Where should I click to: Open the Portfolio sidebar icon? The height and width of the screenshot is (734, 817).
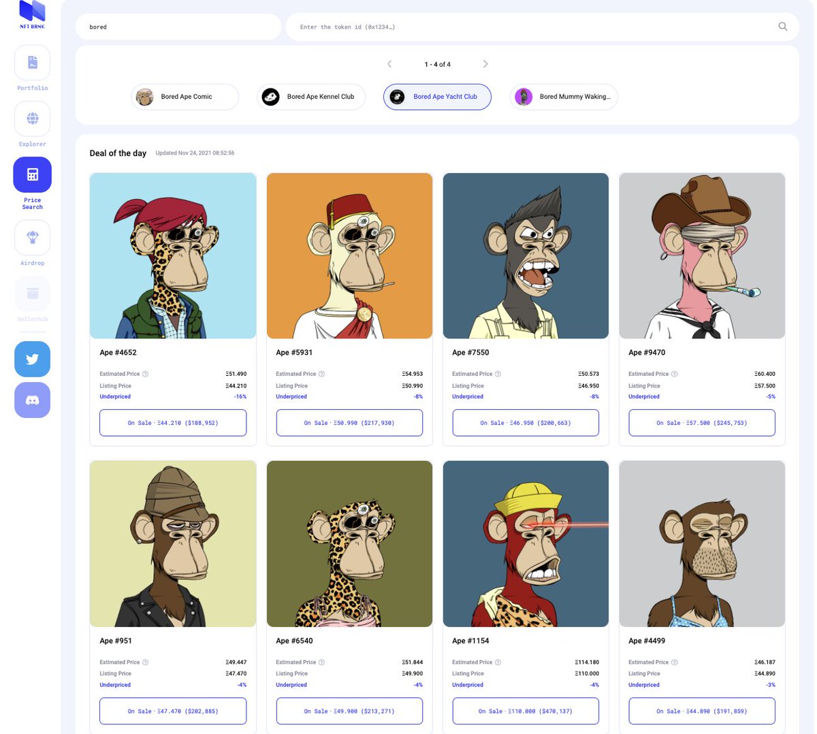pos(32,63)
